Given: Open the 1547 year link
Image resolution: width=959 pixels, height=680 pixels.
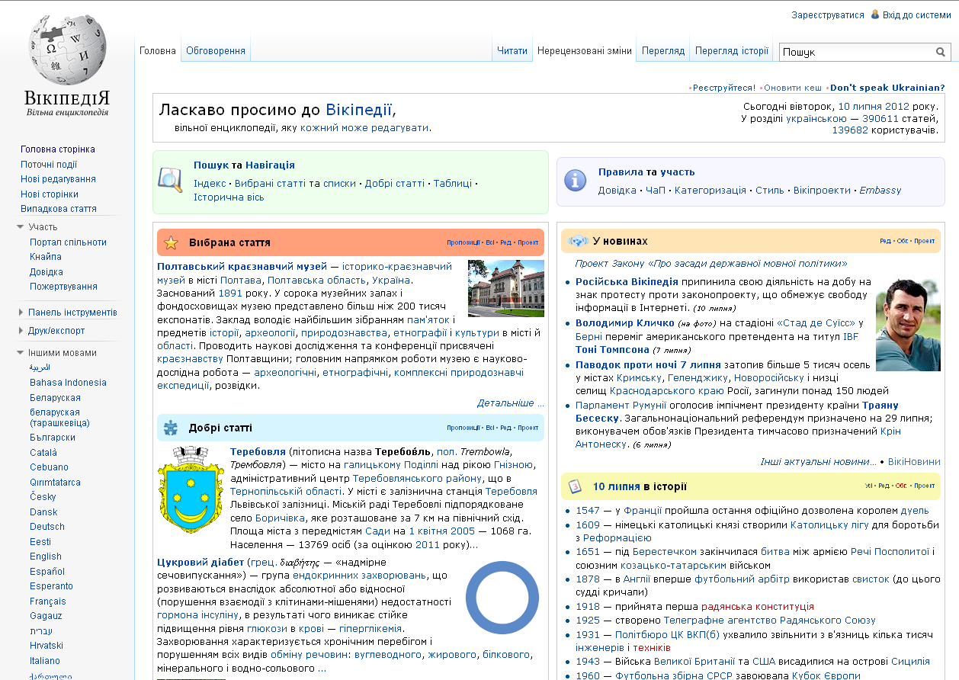Looking at the screenshot, I should point(588,511).
